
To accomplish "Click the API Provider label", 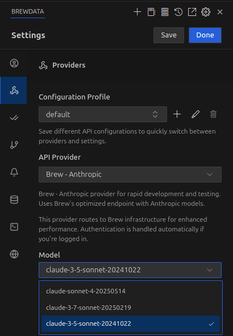I will click(x=60, y=157).
